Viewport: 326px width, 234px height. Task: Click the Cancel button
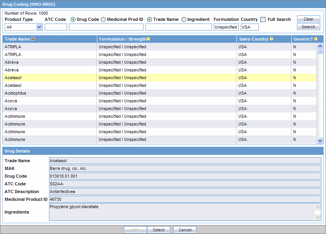pos(185,230)
